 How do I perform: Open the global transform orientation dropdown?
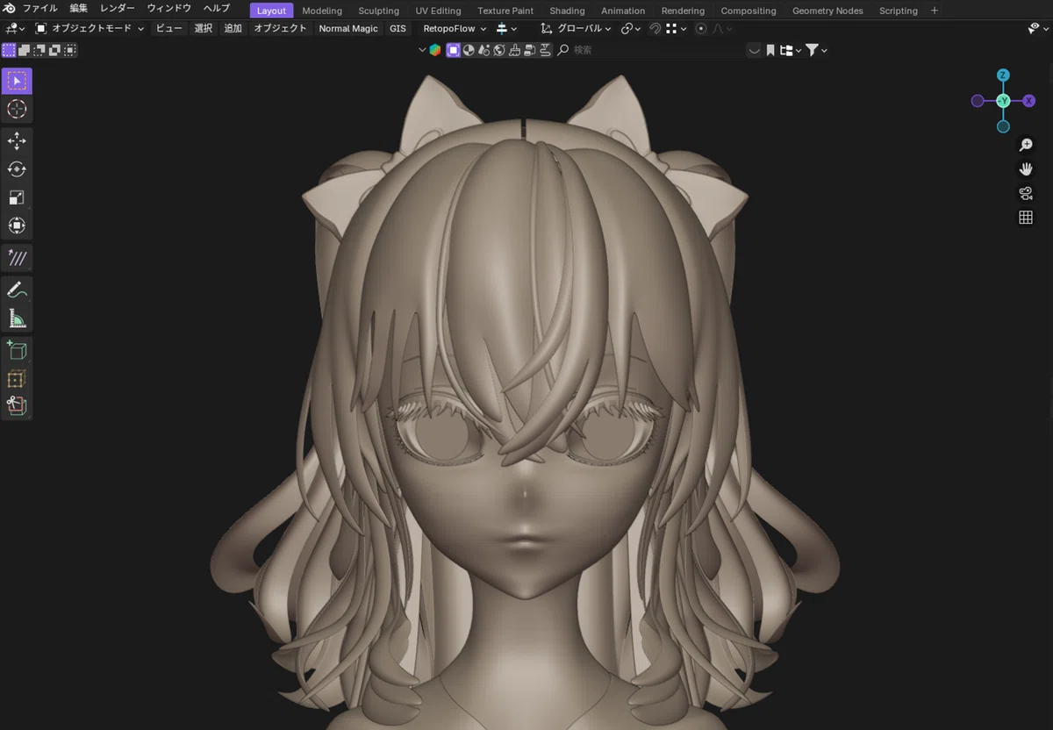point(576,29)
